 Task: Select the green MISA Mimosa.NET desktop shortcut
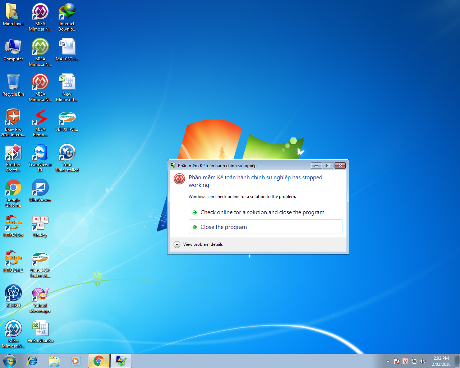(x=40, y=52)
